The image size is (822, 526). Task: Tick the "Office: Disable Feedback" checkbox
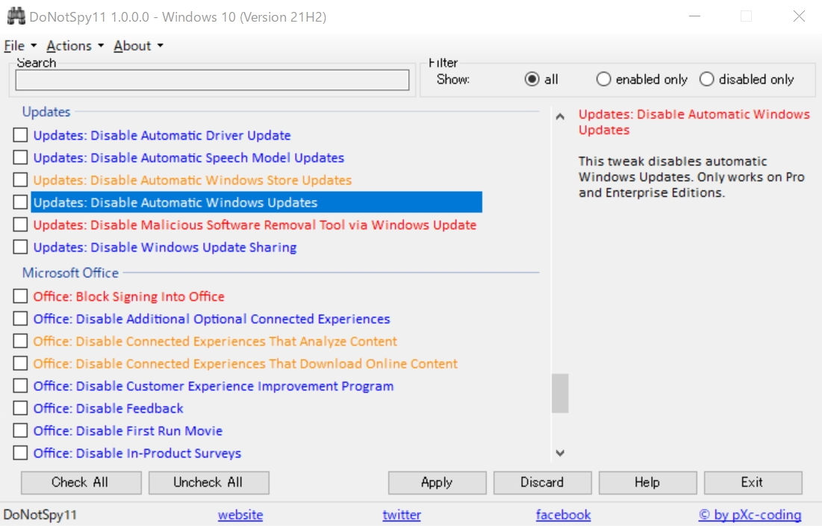click(20, 408)
